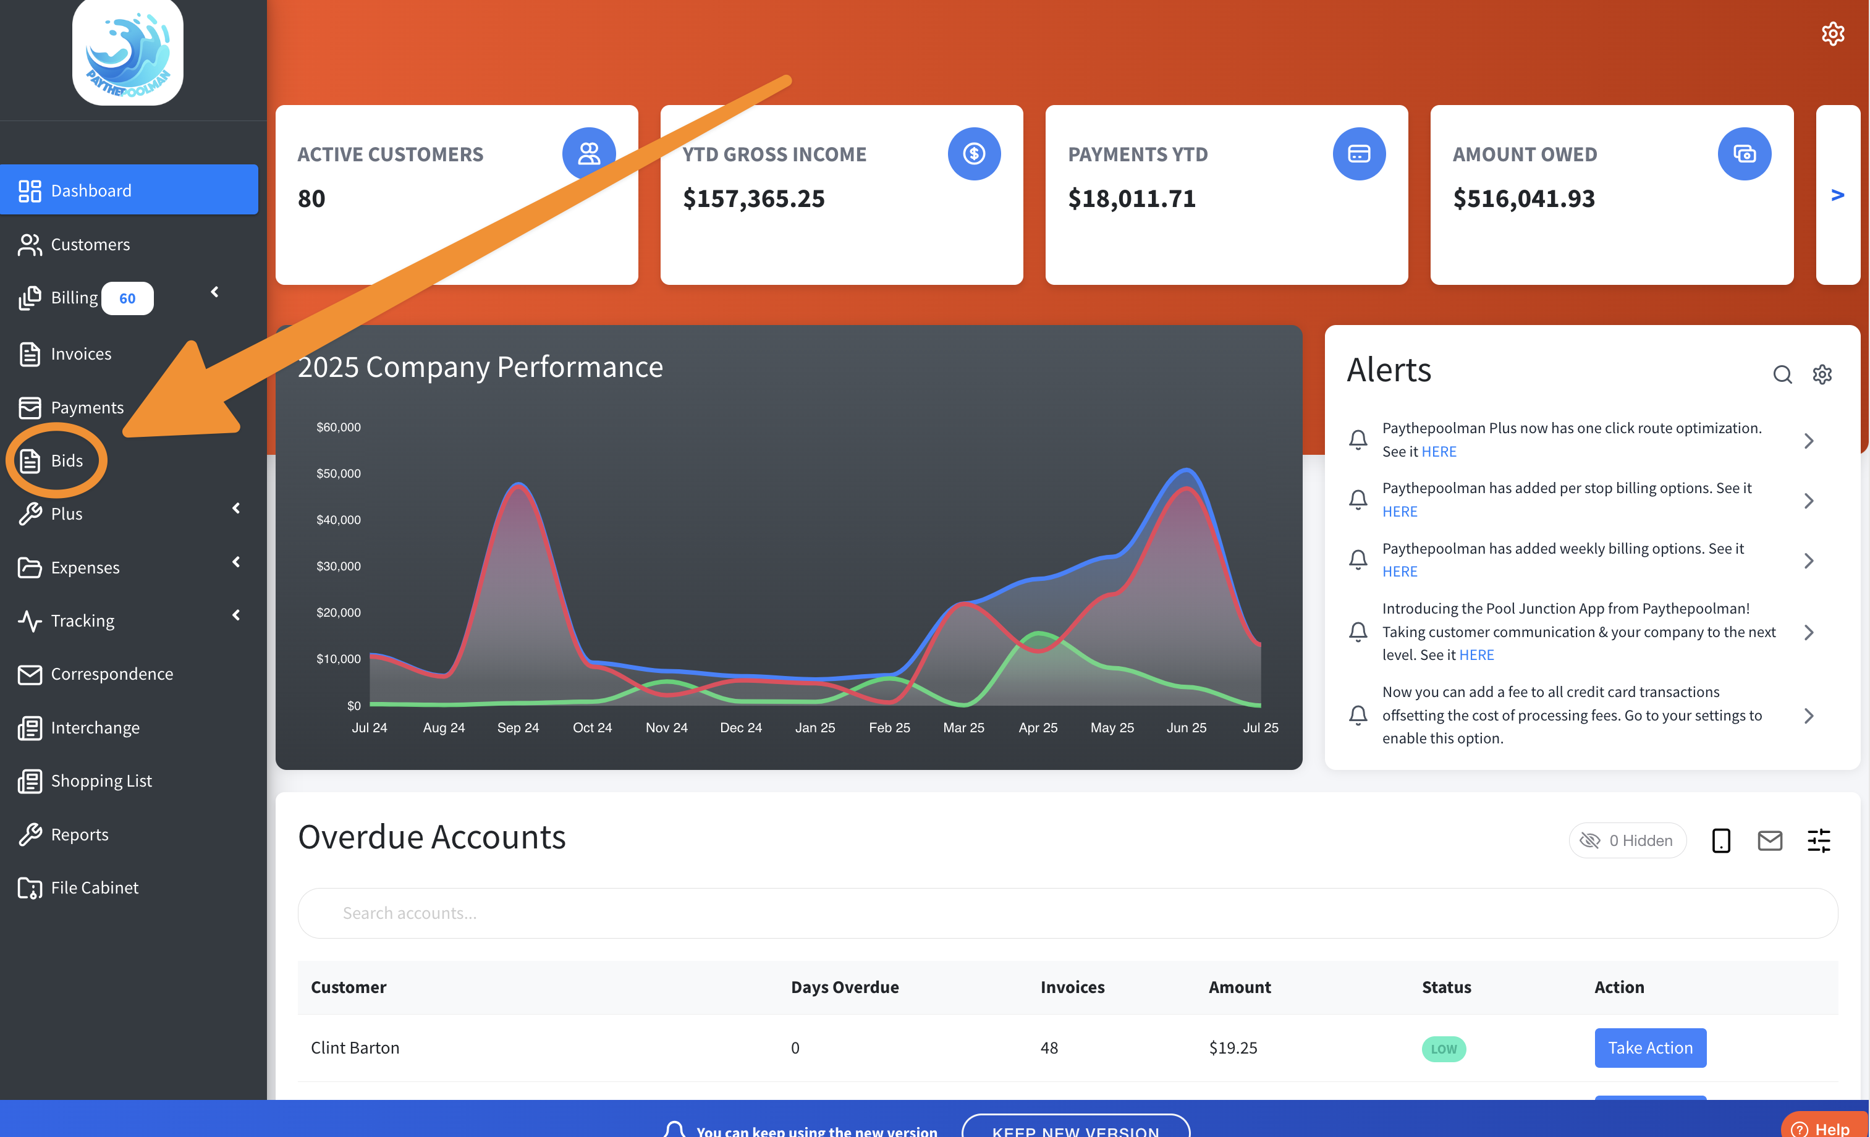The height and width of the screenshot is (1137, 1870).
Task: Expand the Plus submenu
Action: (x=235, y=509)
